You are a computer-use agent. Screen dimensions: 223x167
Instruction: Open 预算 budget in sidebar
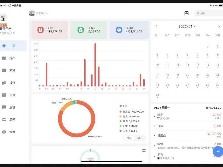13,71
